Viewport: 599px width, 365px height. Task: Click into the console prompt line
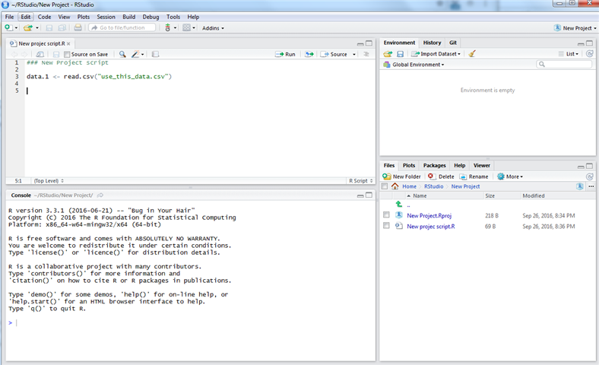tap(191, 323)
